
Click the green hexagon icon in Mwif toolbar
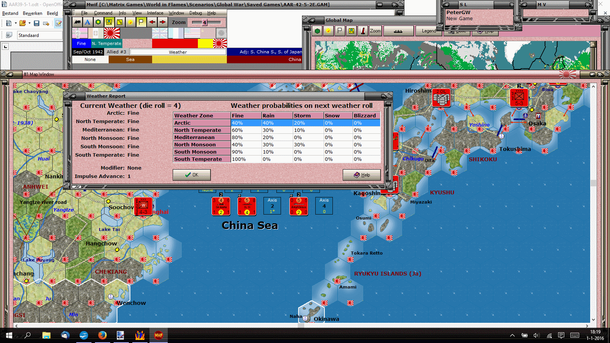tap(98, 22)
